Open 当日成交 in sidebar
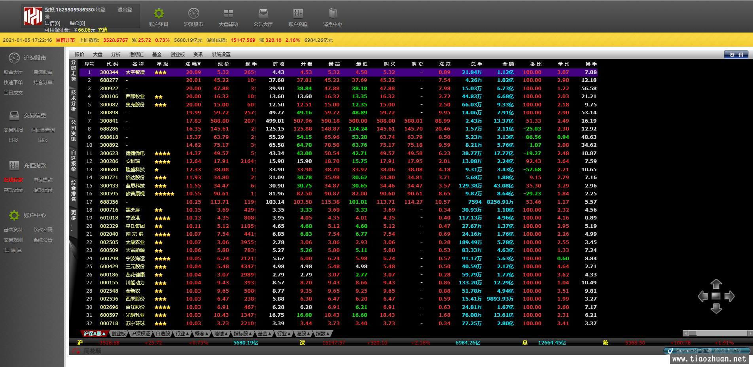The height and width of the screenshot is (367, 753). 13,93
